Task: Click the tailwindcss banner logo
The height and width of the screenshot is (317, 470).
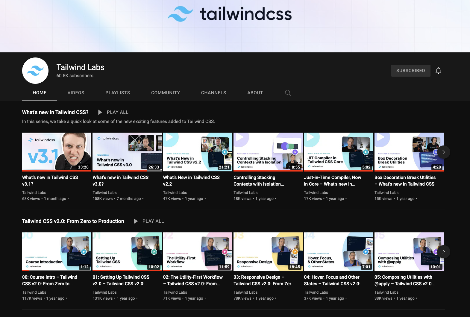Action: pyautogui.click(x=230, y=14)
